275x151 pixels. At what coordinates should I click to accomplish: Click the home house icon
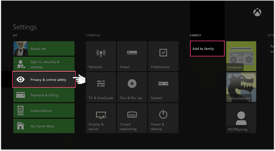[x=21, y=126]
